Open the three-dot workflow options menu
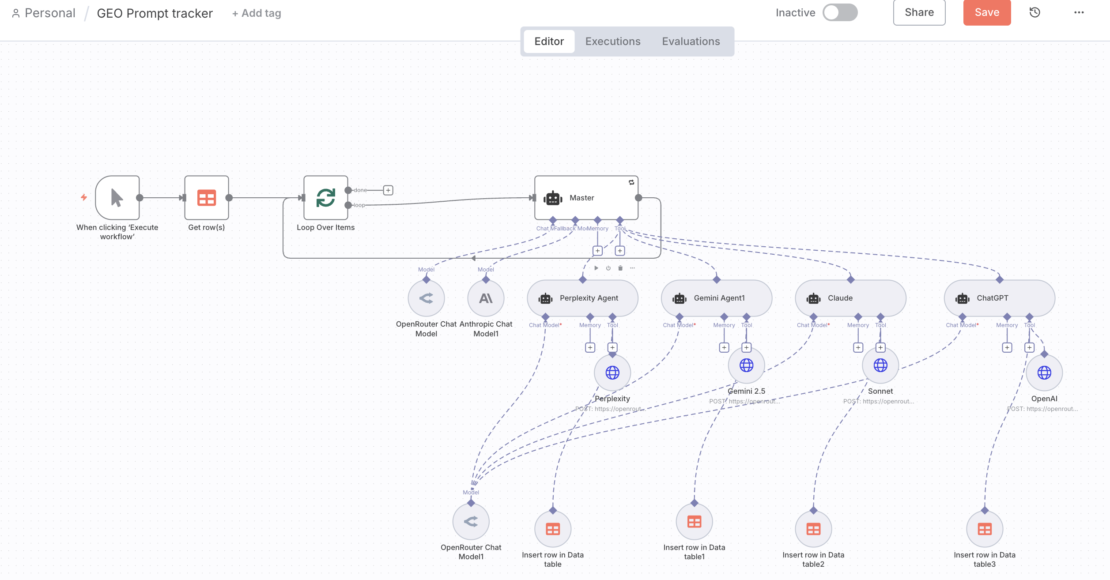Viewport: 1110px width, 580px height. 1079,12
